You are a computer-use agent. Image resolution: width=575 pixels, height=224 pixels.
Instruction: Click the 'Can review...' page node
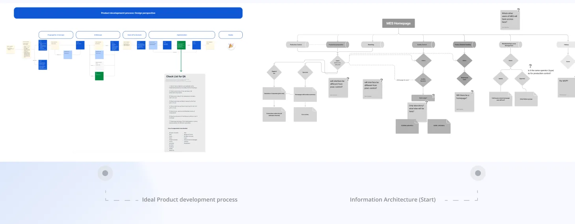pos(305,114)
